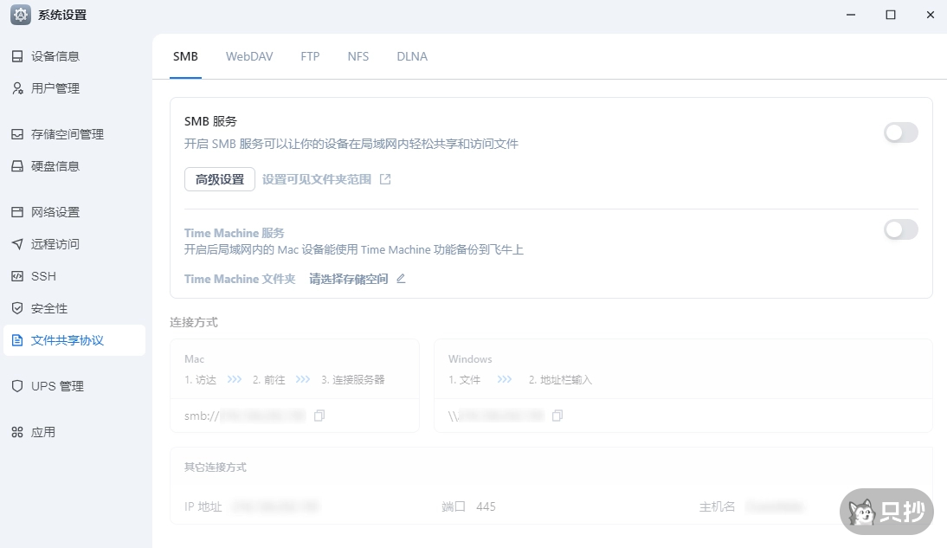The height and width of the screenshot is (548, 947).
Task: Copy the Windows network path
Action: (x=557, y=416)
